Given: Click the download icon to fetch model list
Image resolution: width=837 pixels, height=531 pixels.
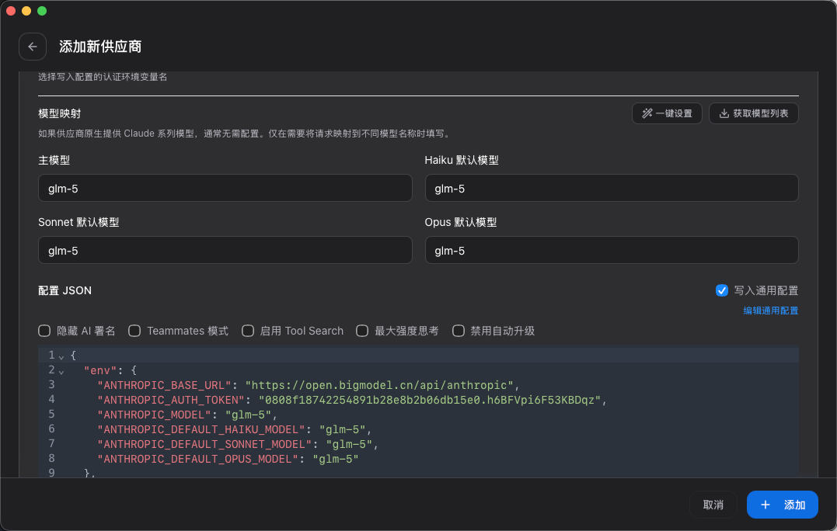Looking at the screenshot, I should pos(724,113).
